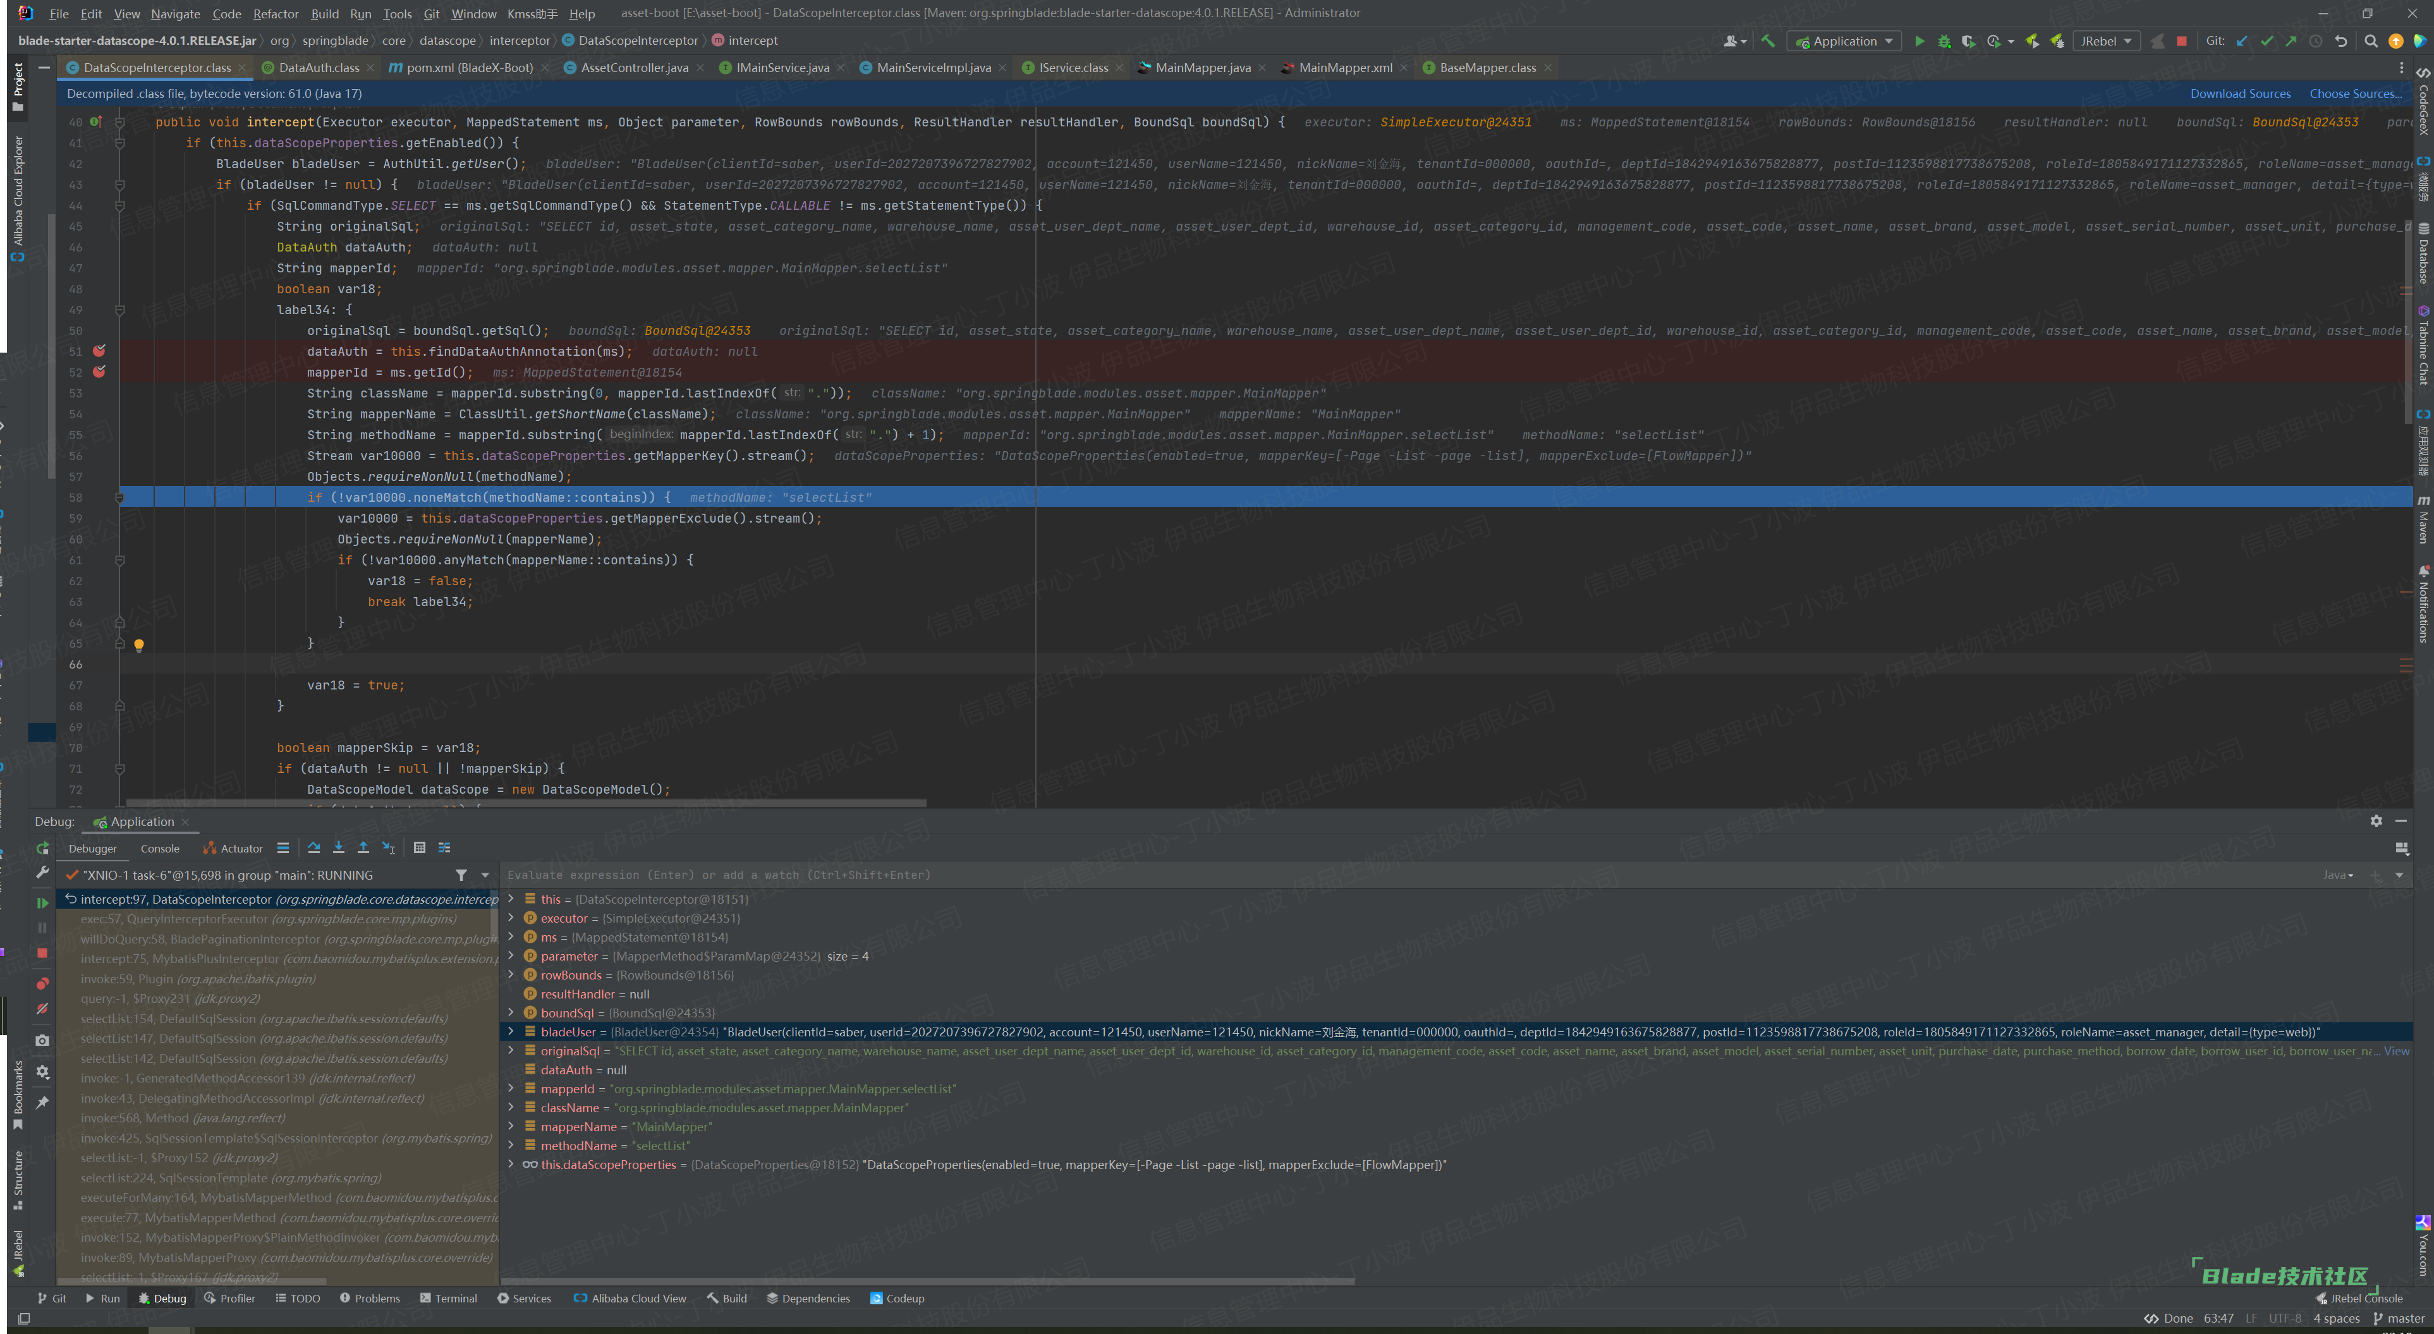Viewport: 2434px width, 1334px height.
Task: Open JRebel dropdown in toolbar
Action: click(x=2106, y=40)
